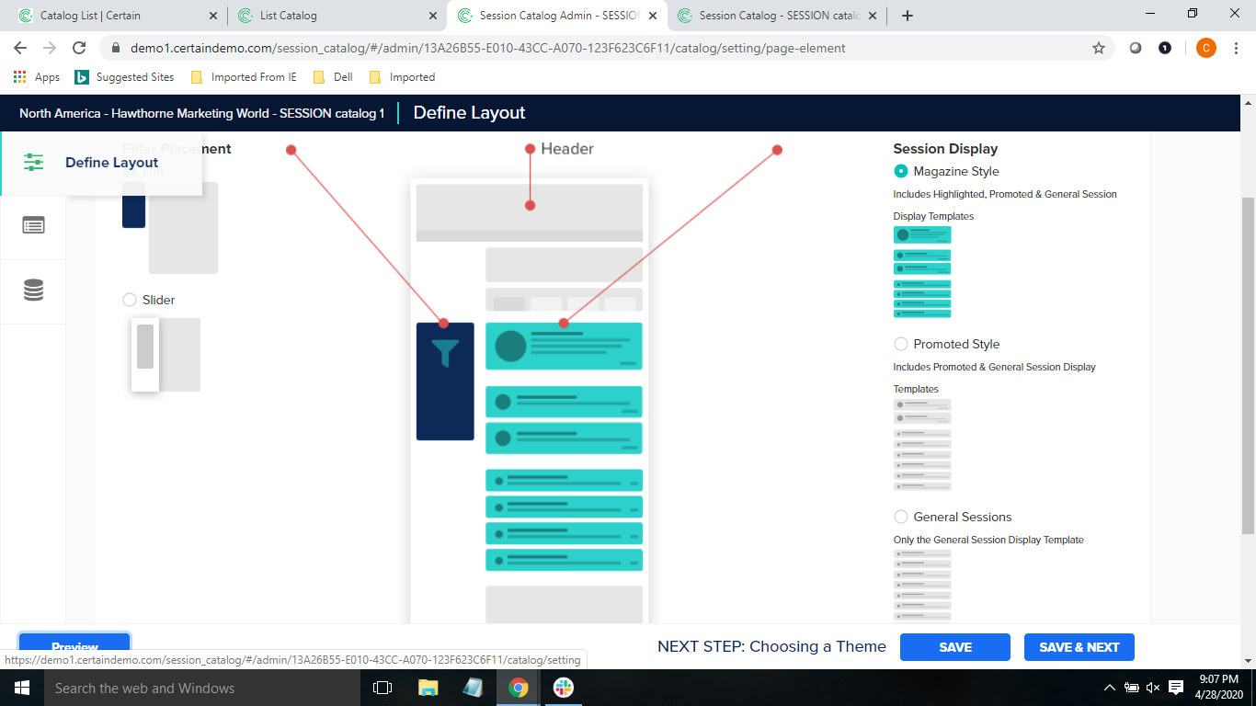Open the notepad-style app on taskbar
The image size is (1256, 706).
[473, 688]
